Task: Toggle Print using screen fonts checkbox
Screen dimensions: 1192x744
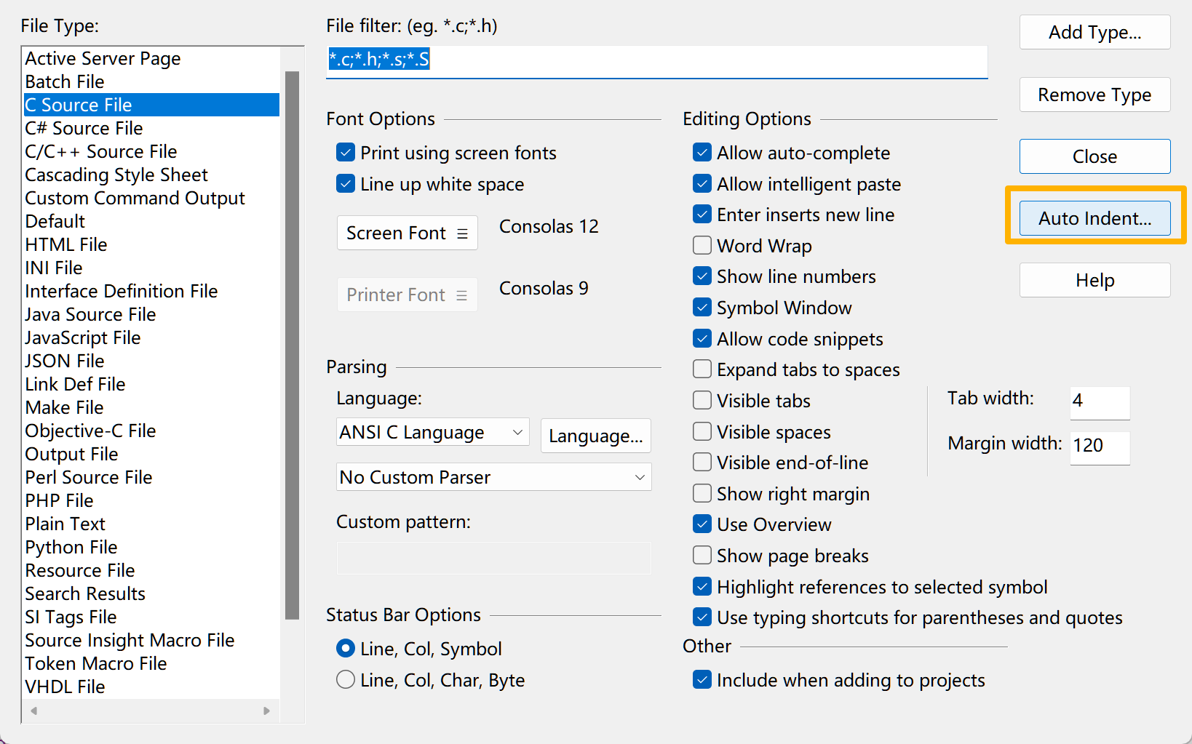Action: 346,153
